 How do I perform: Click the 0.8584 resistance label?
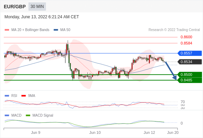(x=186, y=43)
